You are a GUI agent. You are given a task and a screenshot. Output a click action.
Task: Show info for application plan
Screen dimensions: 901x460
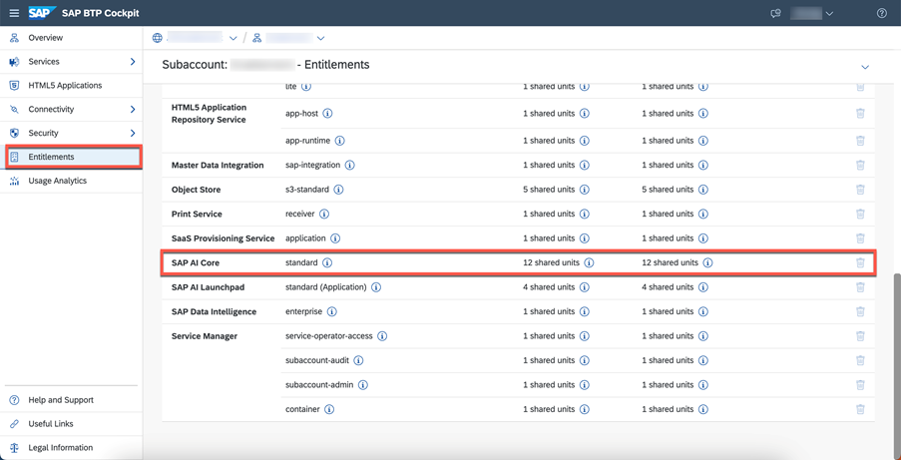pyautogui.click(x=335, y=238)
